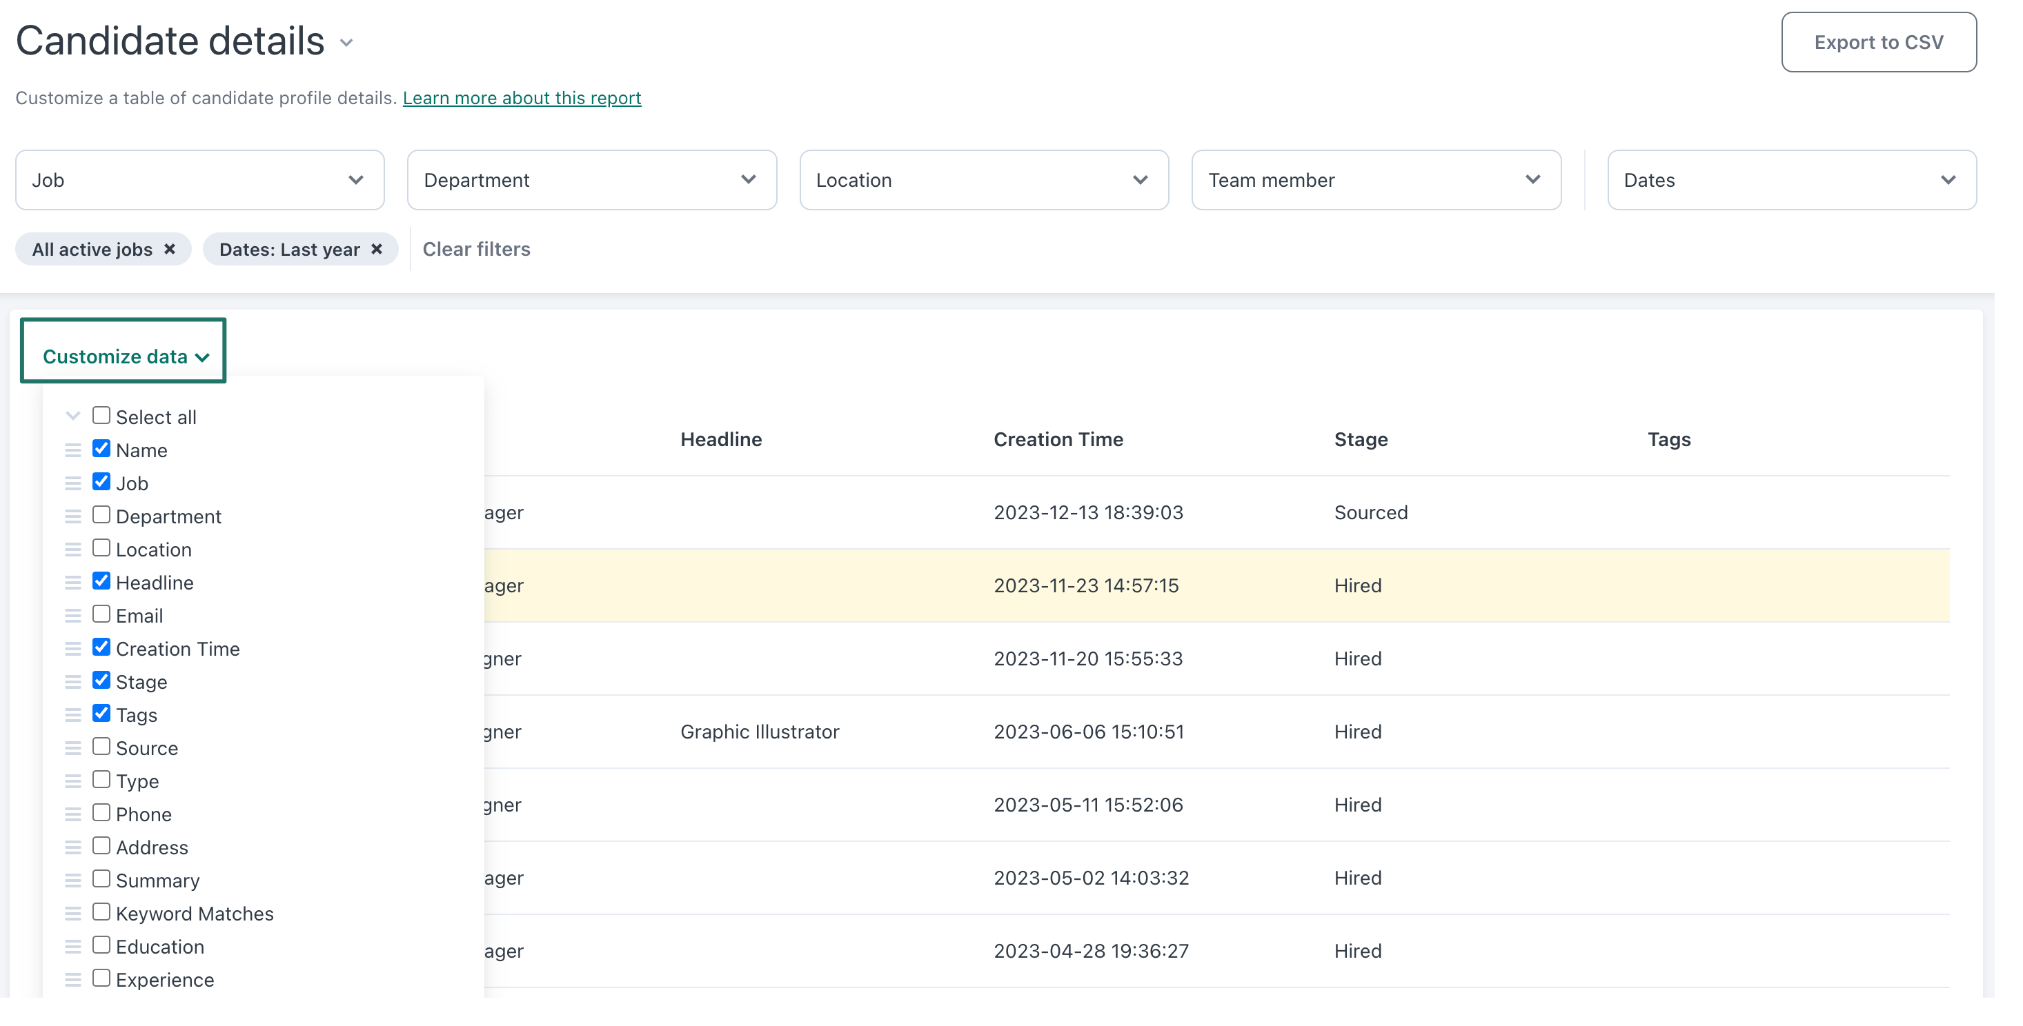The image size is (2023, 1026).
Task: Open the Dates filter dropdown
Action: coord(1791,180)
